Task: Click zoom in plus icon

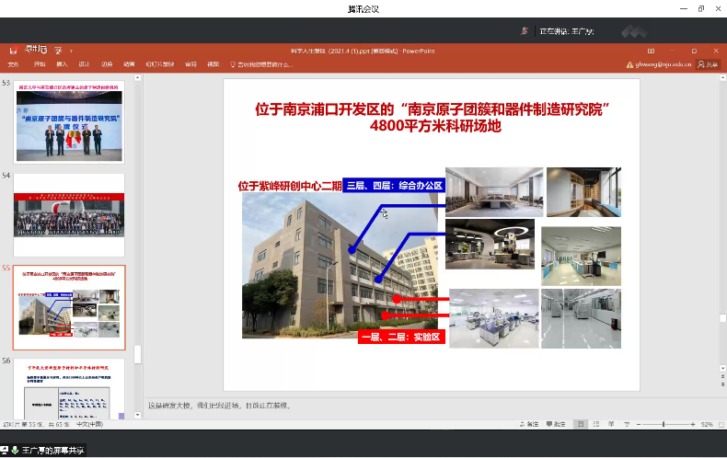Action: point(691,424)
